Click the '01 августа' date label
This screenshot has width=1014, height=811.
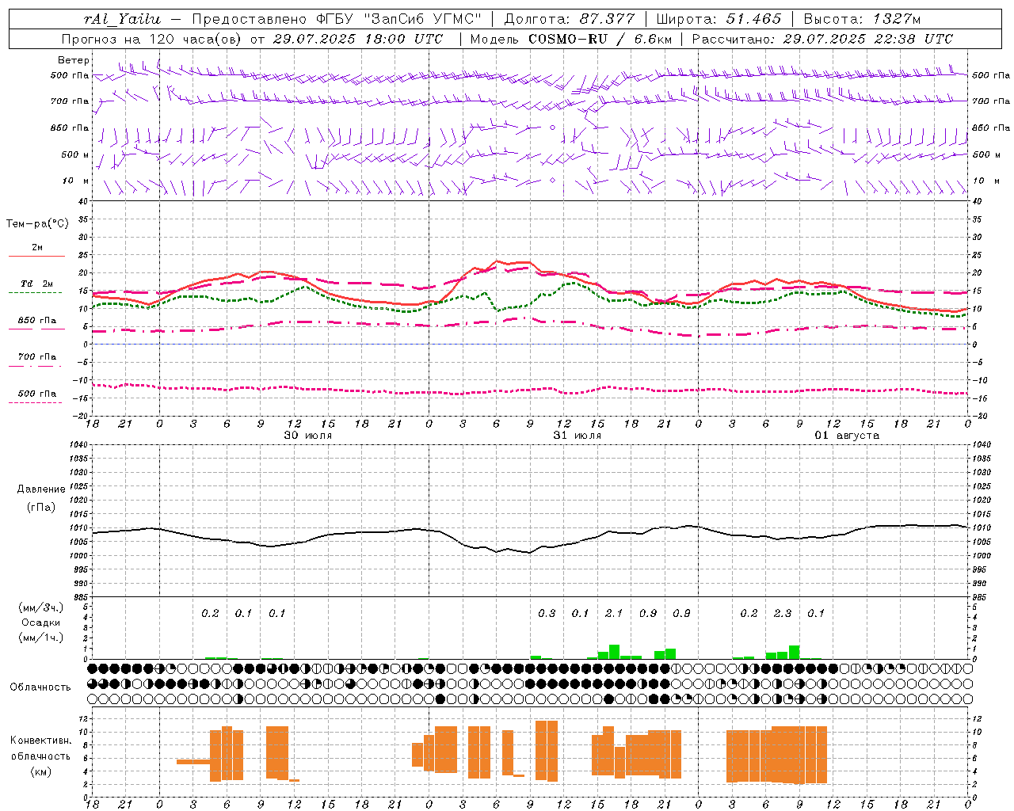(847, 436)
